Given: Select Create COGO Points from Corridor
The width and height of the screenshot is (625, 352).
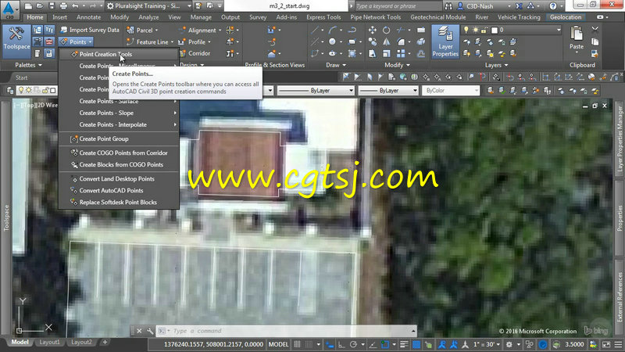Looking at the screenshot, I should point(119,153).
